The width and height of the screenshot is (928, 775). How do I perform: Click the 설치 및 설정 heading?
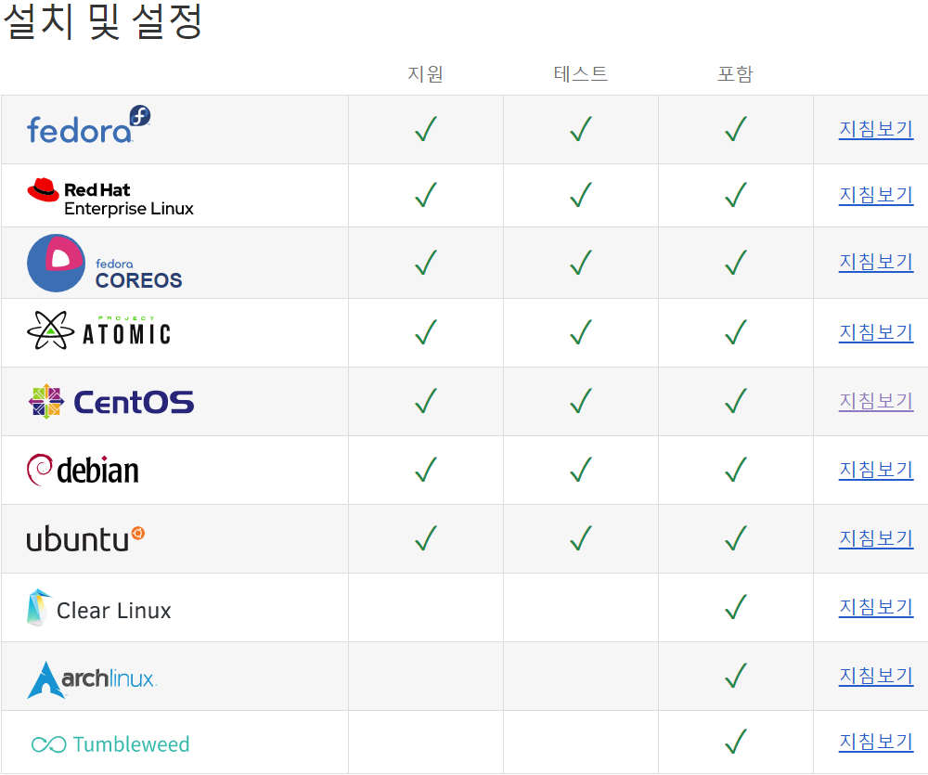pyautogui.click(x=103, y=21)
